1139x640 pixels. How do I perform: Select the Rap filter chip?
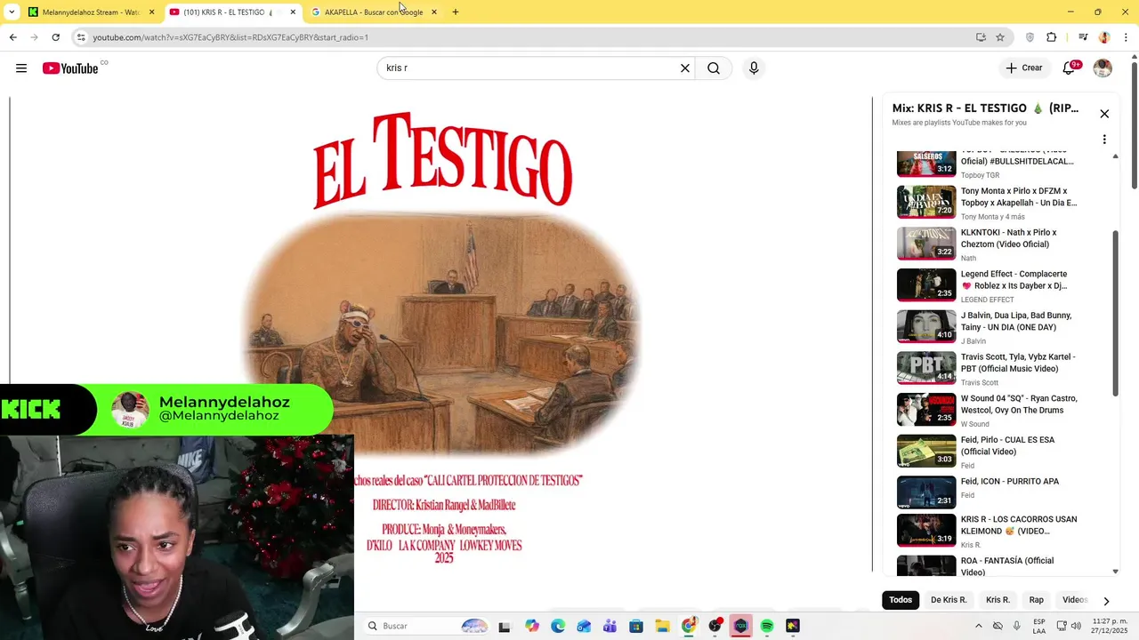[1037, 600]
